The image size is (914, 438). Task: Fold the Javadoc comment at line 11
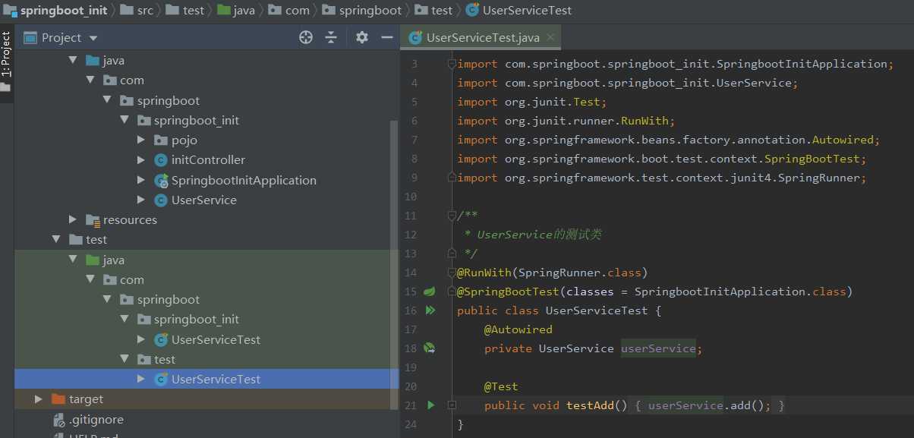click(452, 216)
